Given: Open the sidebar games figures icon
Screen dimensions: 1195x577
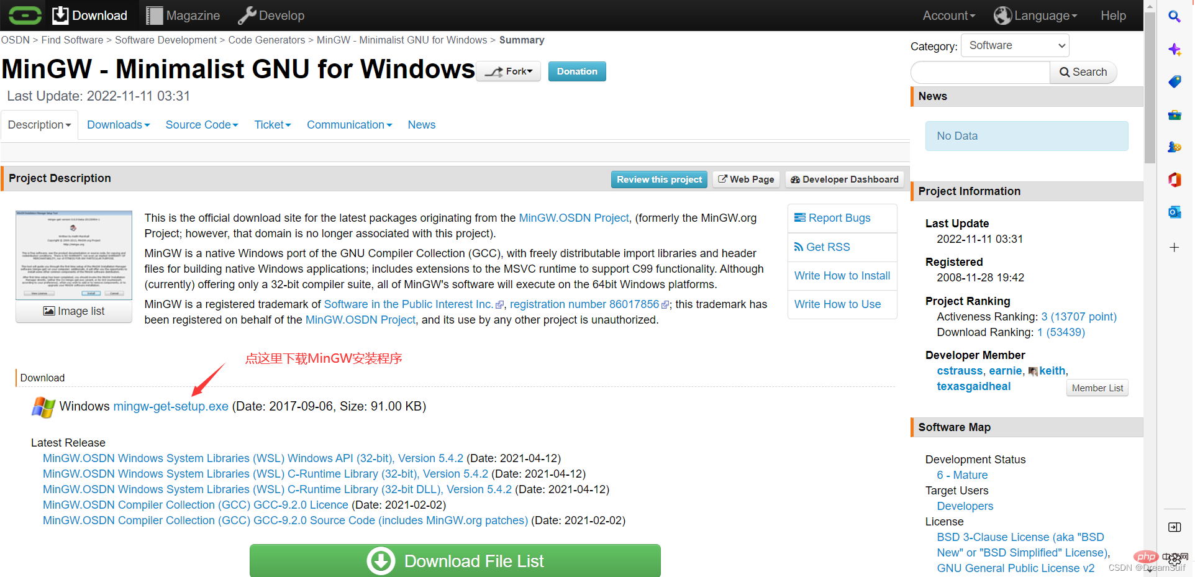Looking at the screenshot, I should coord(1174,147).
